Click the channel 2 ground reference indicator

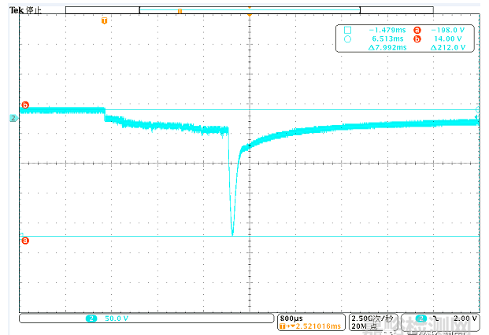coord(13,118)
